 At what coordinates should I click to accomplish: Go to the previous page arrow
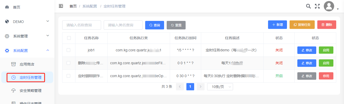point(180,87)
